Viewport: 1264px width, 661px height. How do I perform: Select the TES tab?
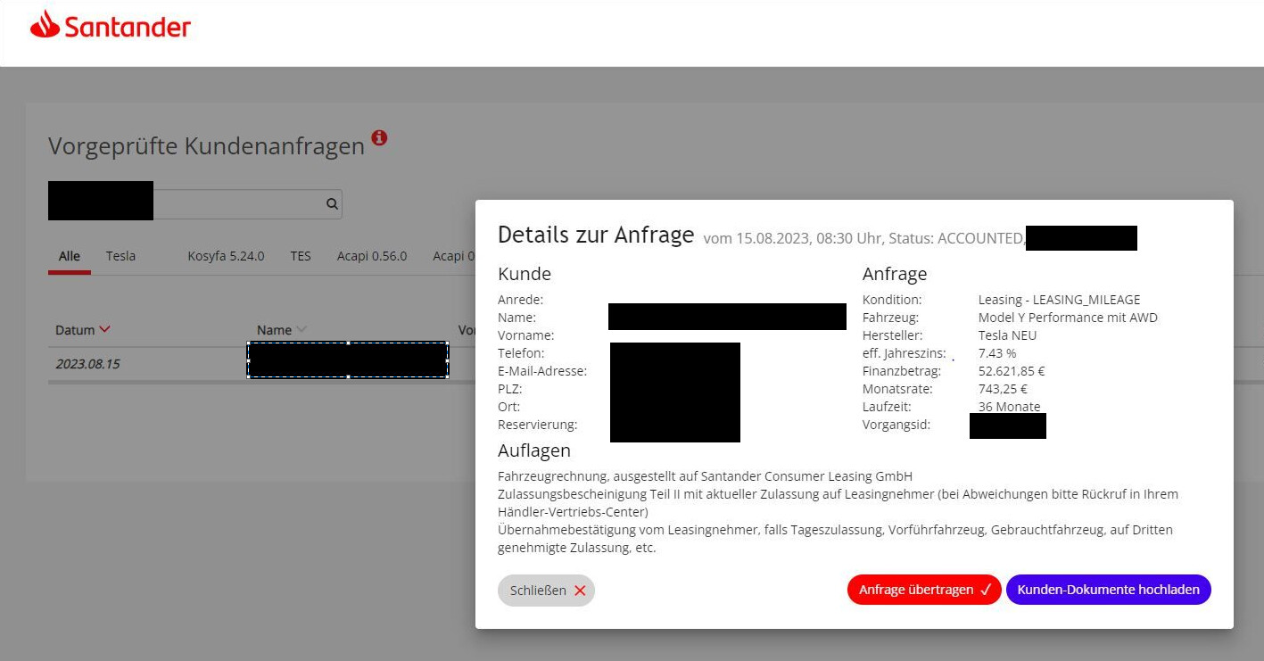tap(301, 256)
